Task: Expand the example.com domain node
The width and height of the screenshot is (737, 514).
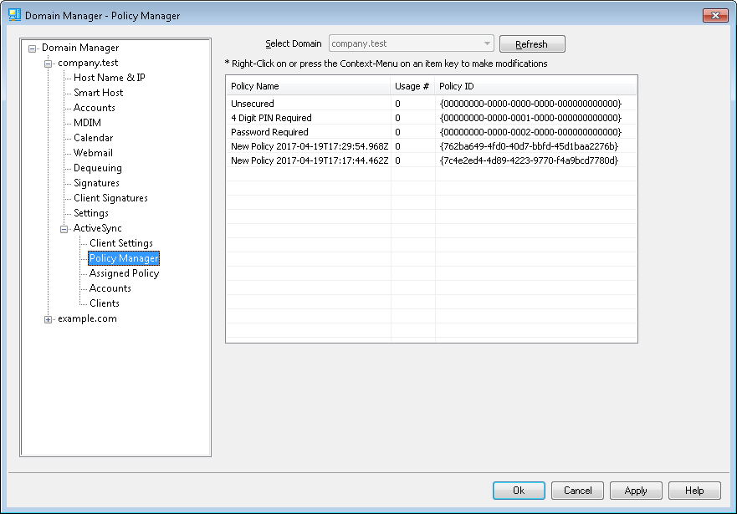Action: pos(49,318)
